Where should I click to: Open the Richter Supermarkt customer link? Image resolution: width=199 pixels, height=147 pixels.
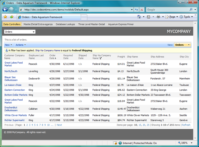(x=15, y=120)
